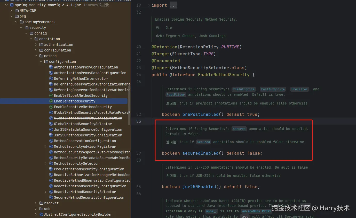Click the MethodSecuritySelector class icon
The height and width of the screenshot is (218, 356).
(51, 163)
